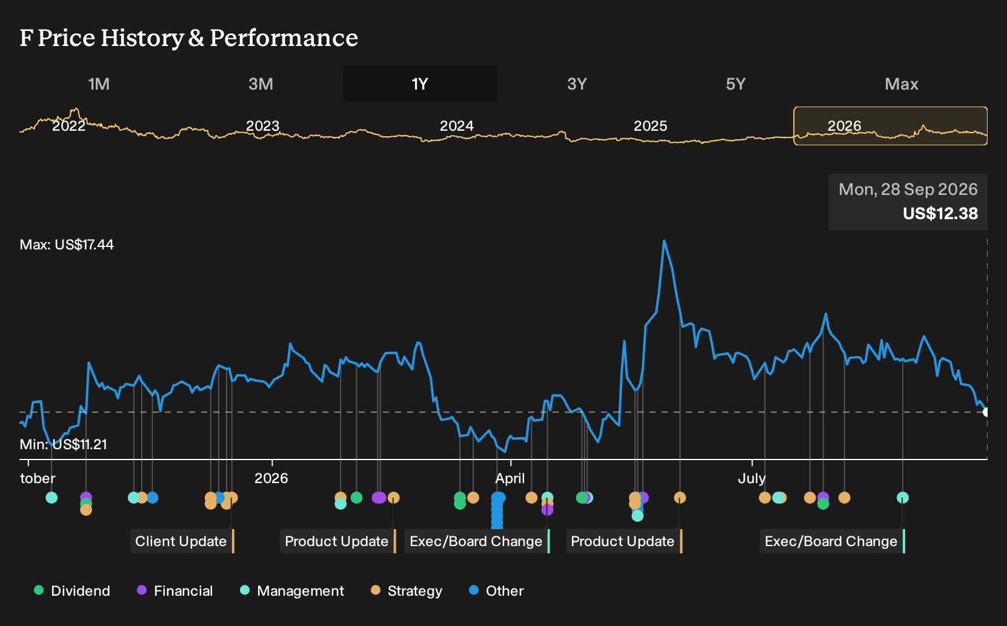Image resolution: width=1007 pixels, height=626 pixels.
Task: Click orange dot above first Product Update label
Action: [393, 498]
